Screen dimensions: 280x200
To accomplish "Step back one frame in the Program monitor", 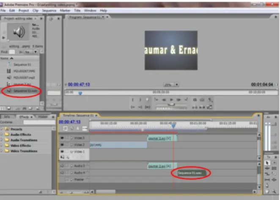I will 164,100.
